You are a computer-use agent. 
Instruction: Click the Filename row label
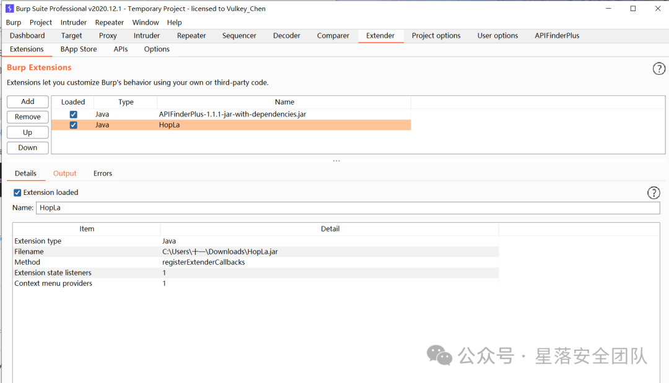(29, 252)
